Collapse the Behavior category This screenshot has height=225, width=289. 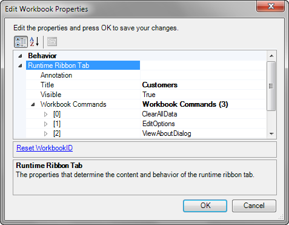pyautogui.click(x=20, y=56)
